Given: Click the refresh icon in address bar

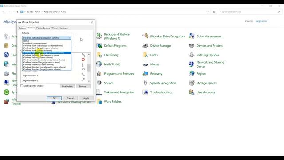Looking at the screenshot, I should [214, 12].
